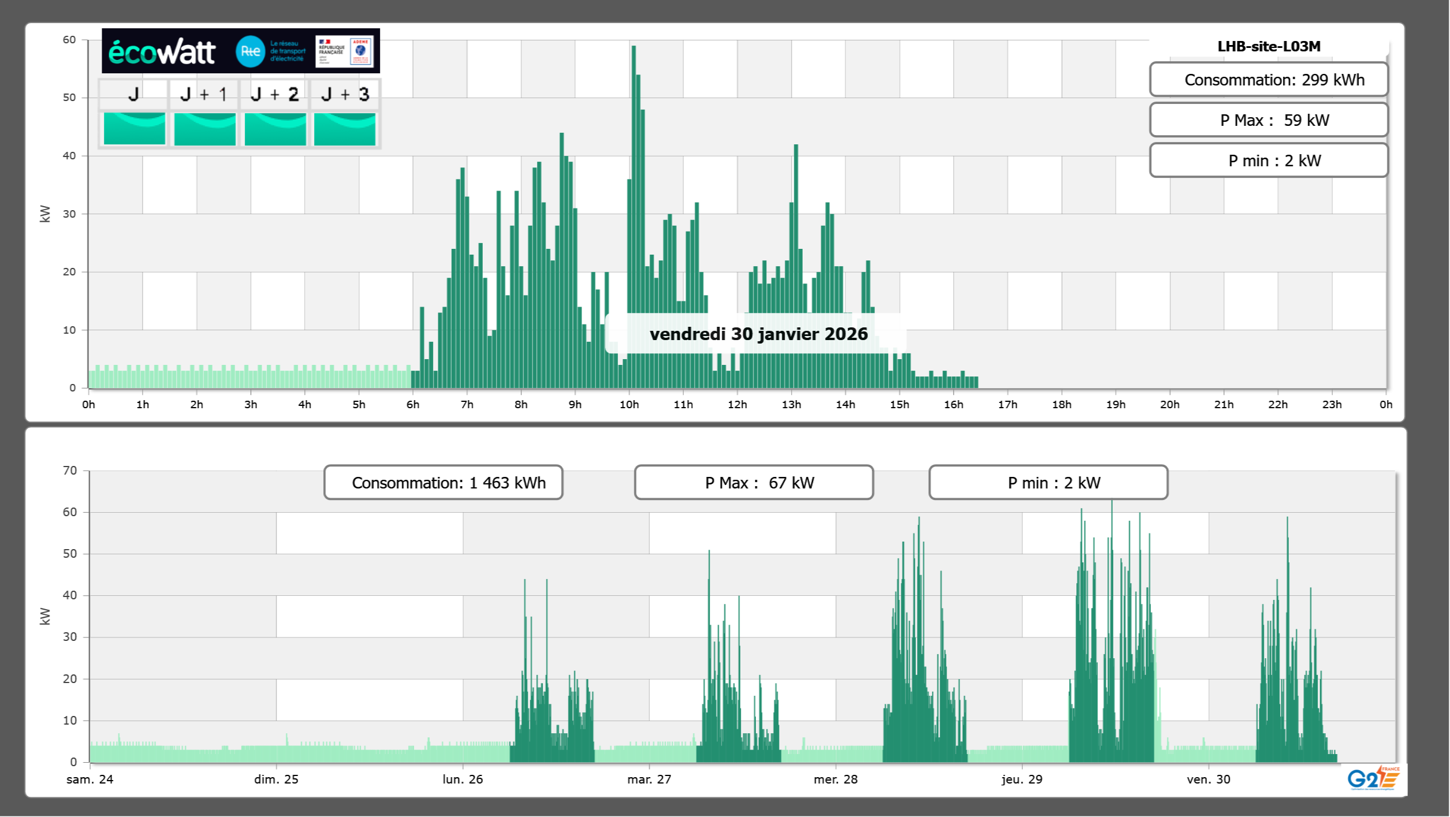Click the green J + 1 signal tile

(x=205, y=128)
